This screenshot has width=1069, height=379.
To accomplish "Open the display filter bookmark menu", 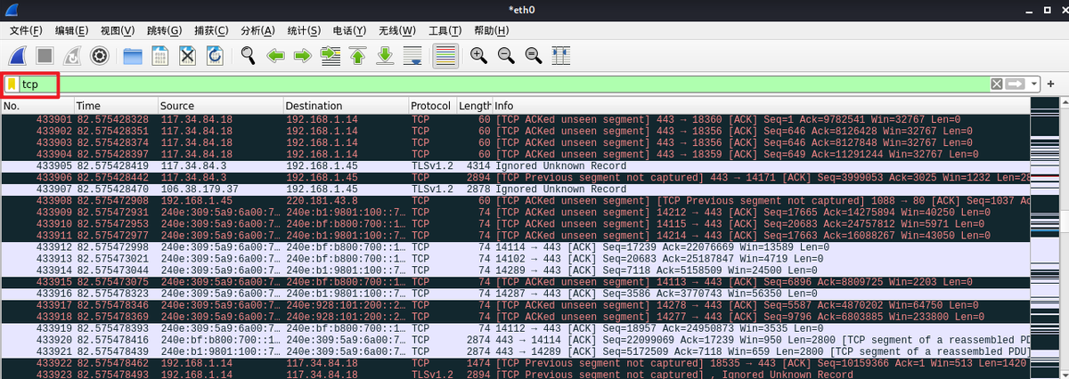I will click(x=12, y=85).
